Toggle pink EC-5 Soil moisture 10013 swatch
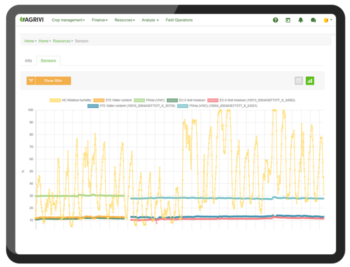Screen dimensions: 350x267 point(213,100)
